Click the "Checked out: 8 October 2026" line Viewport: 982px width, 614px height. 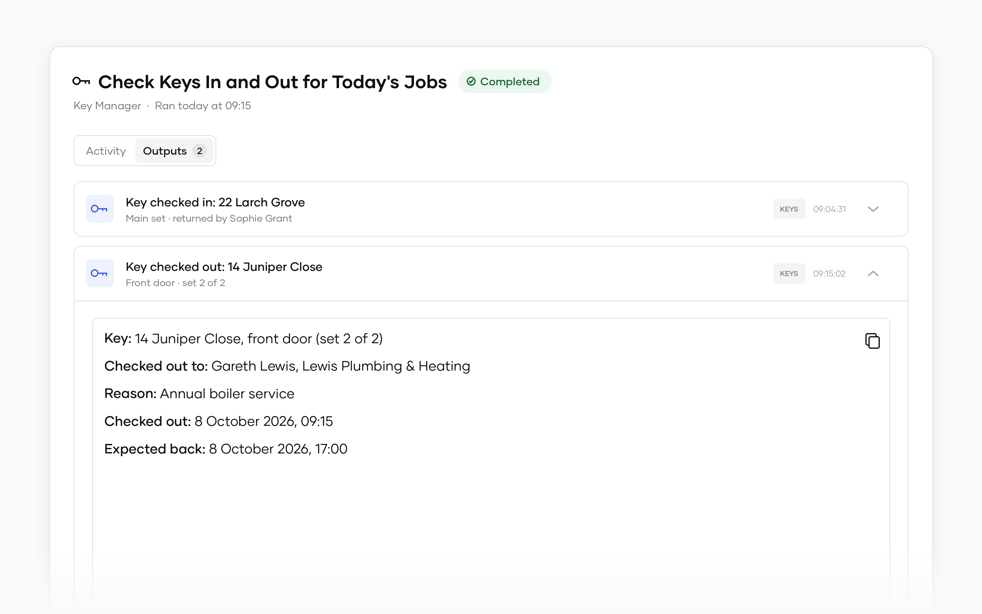pyautogui.click(x=219, y=421)
